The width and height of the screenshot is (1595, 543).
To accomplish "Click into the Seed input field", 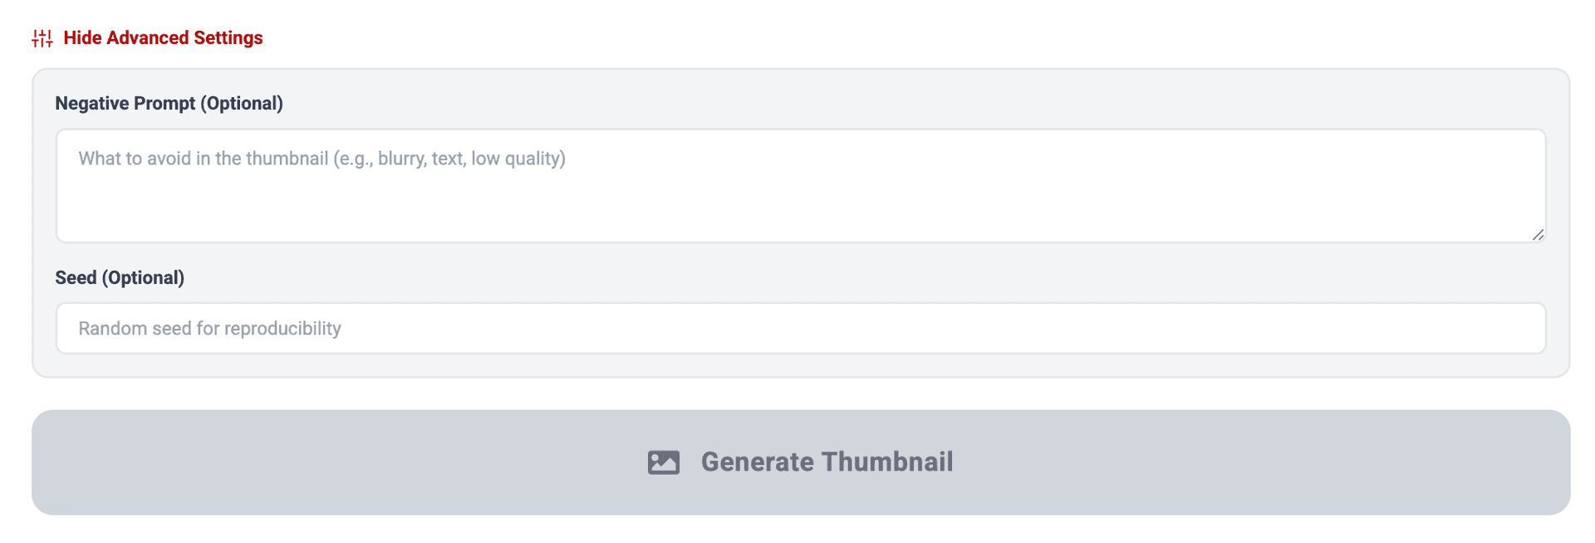I will coord(800,328).
